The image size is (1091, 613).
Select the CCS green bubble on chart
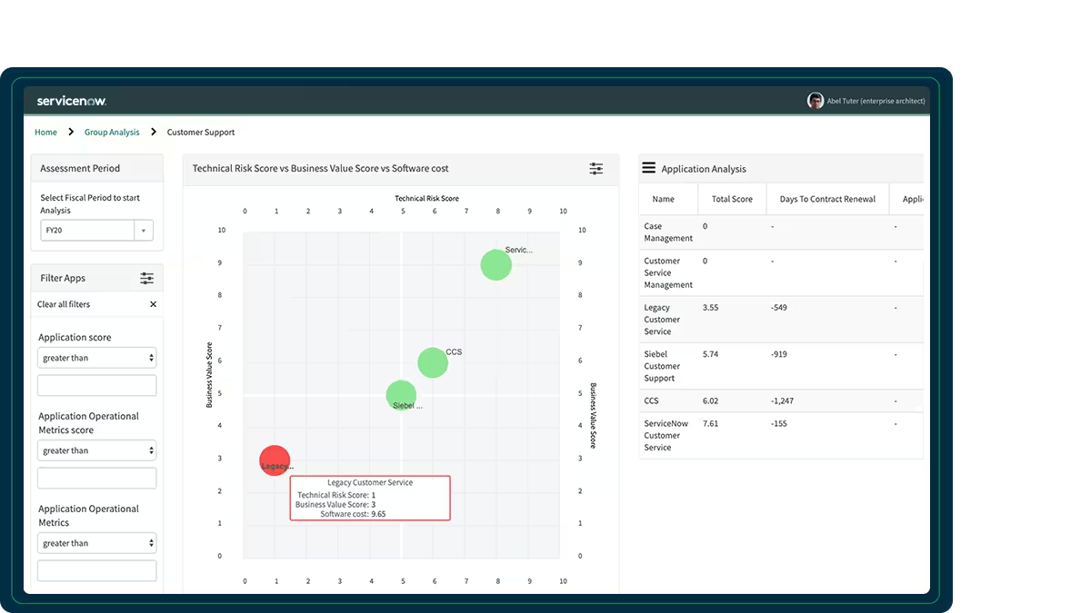pyautogui.click(x=433, y=361)
